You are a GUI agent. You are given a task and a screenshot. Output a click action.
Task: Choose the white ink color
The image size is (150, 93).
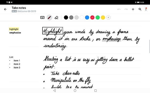point(82,18)
